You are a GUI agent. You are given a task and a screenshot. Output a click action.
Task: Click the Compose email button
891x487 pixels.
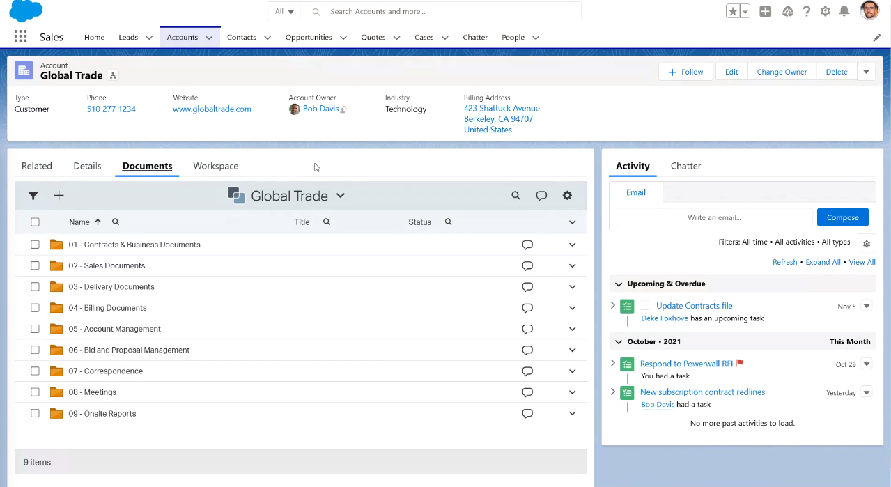click(x=842, y=217)
